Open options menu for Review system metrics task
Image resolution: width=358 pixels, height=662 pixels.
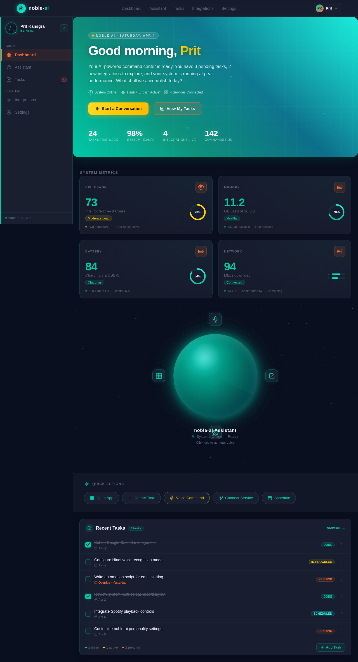click(341, 597)
